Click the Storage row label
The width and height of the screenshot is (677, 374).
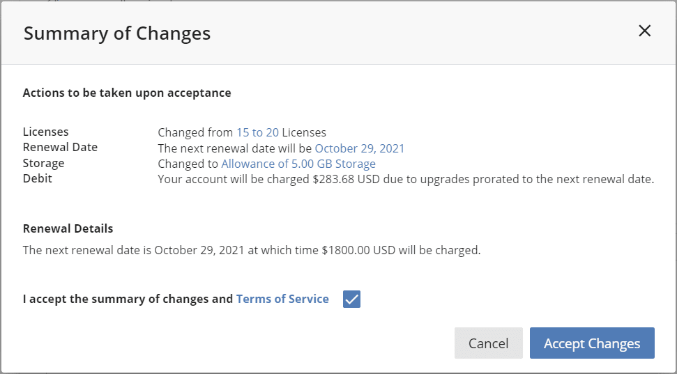click(x=44, y=163)
